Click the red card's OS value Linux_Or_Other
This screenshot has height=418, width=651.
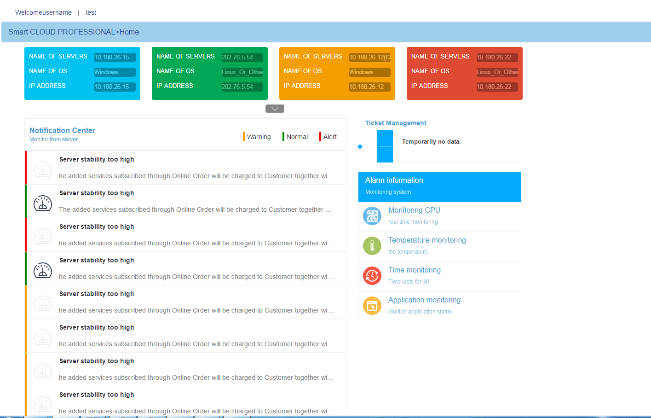coord(497,72)
